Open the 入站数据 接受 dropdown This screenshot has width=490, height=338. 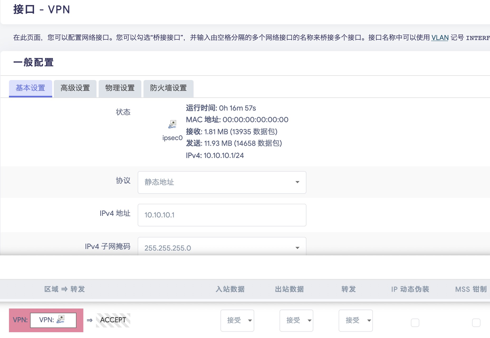[237, 320]
